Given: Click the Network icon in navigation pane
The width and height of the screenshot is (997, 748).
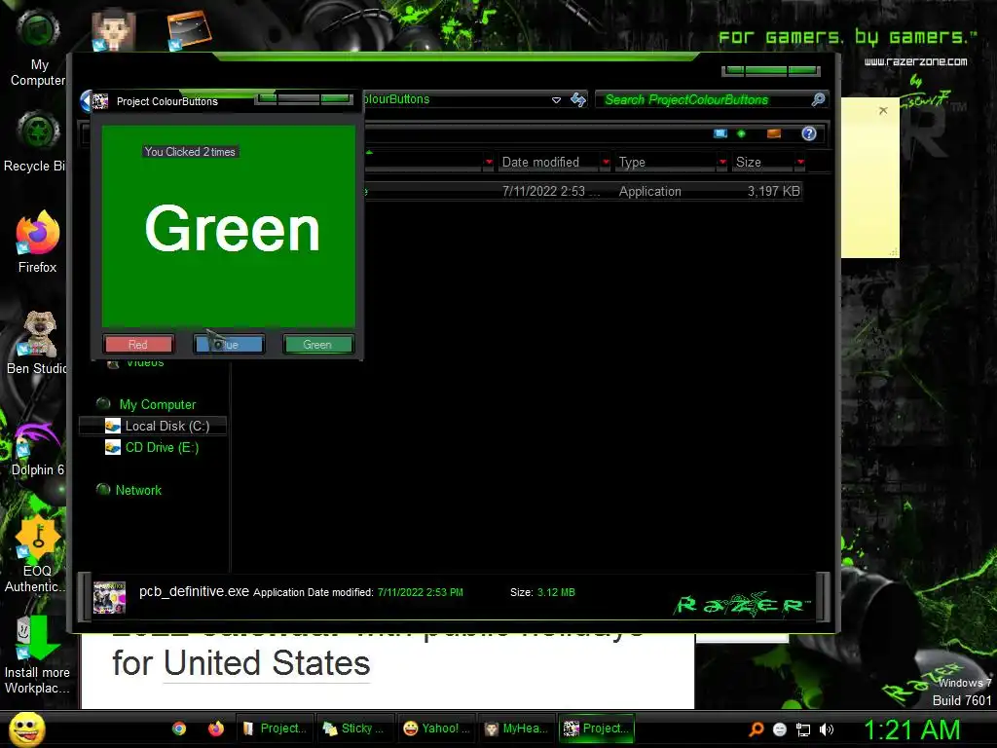Looking at the screenshot, I should click(103, 490).
